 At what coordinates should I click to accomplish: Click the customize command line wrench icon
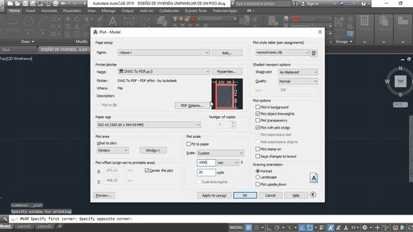click(x=5, y=219)
